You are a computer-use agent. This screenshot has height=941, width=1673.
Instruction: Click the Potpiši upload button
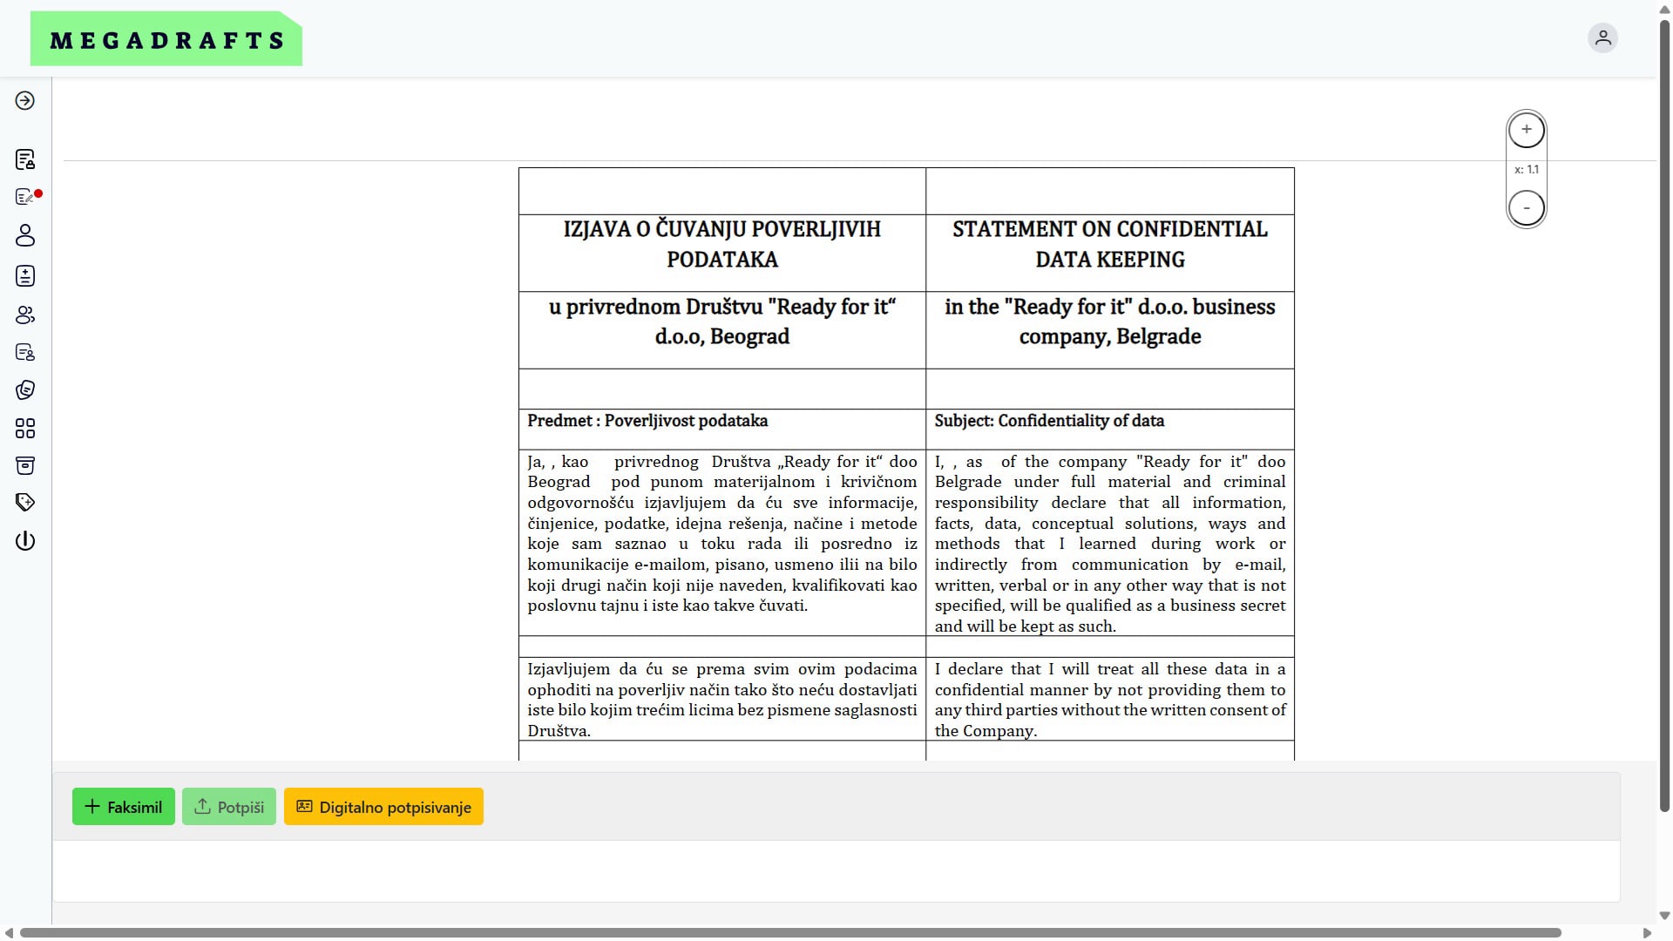(229, 807)
